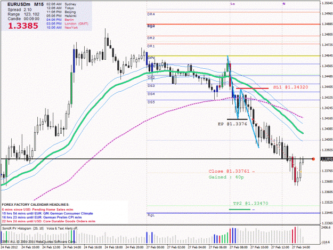Click the large red 1.3385 price
333x250 pixels.
pyautogui.click(x=23, y=26)
